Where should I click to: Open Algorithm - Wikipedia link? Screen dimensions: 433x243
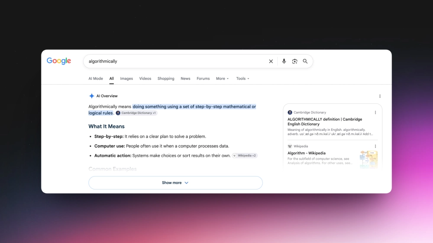307,153
